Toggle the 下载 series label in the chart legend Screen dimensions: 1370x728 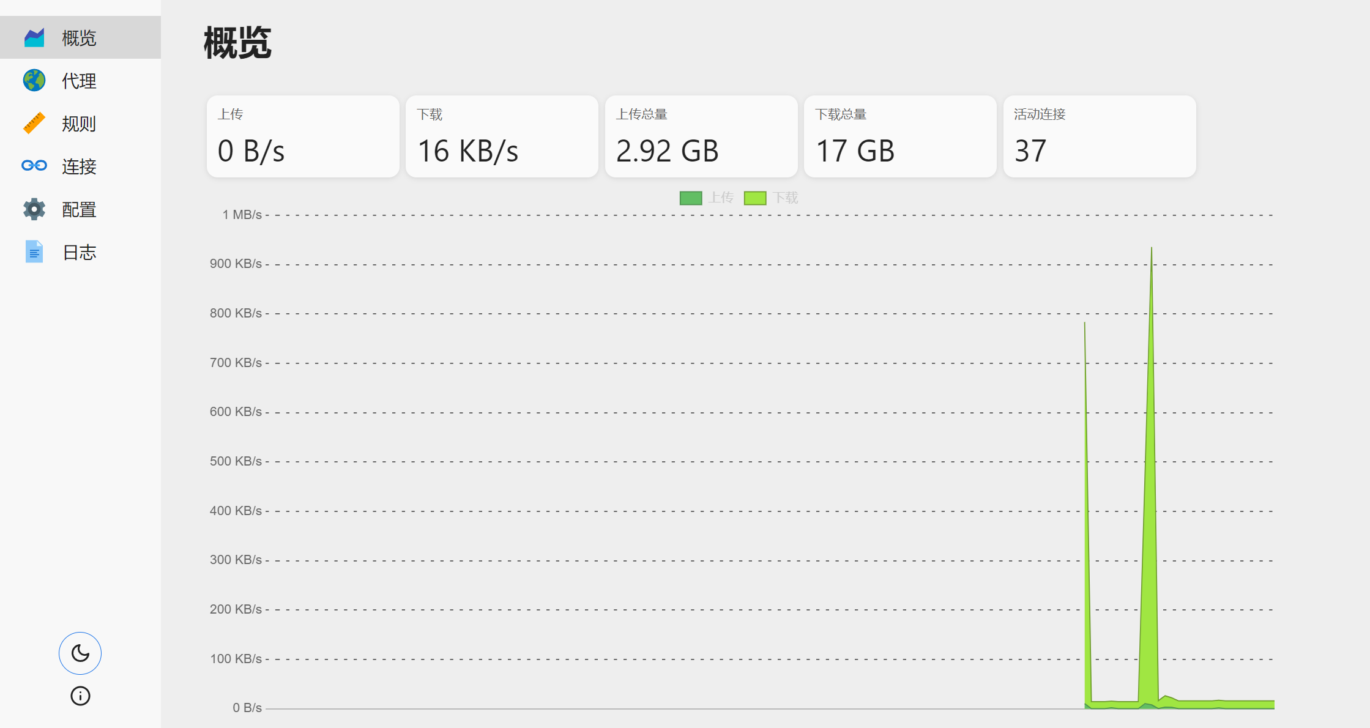point(785,198)
